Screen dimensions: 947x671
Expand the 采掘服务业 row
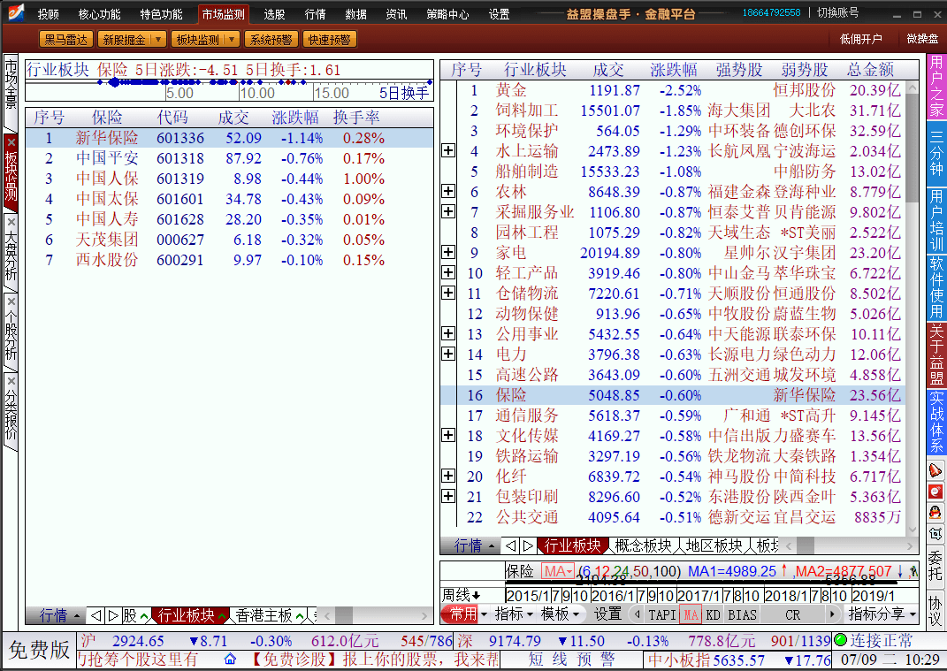click(x=448, y=211)
